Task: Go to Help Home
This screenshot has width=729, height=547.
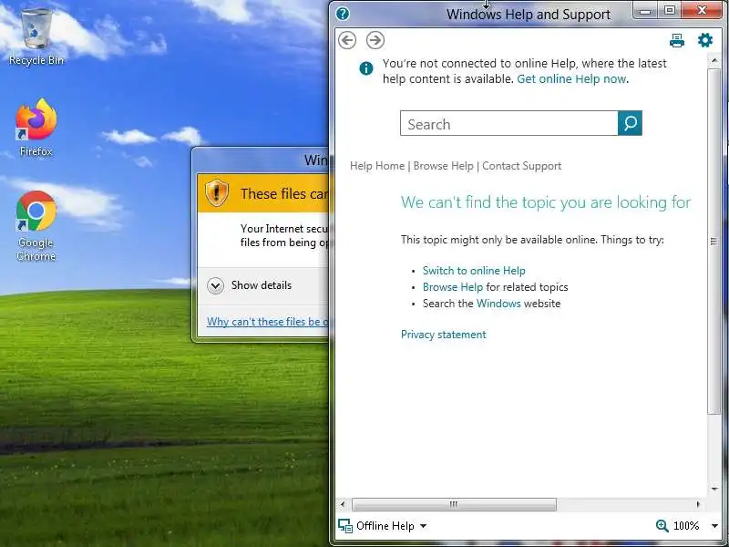Action: (x=377, y=166)
